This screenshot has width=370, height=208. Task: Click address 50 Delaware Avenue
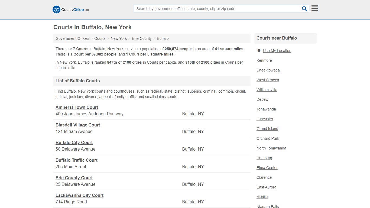[75, 149]
